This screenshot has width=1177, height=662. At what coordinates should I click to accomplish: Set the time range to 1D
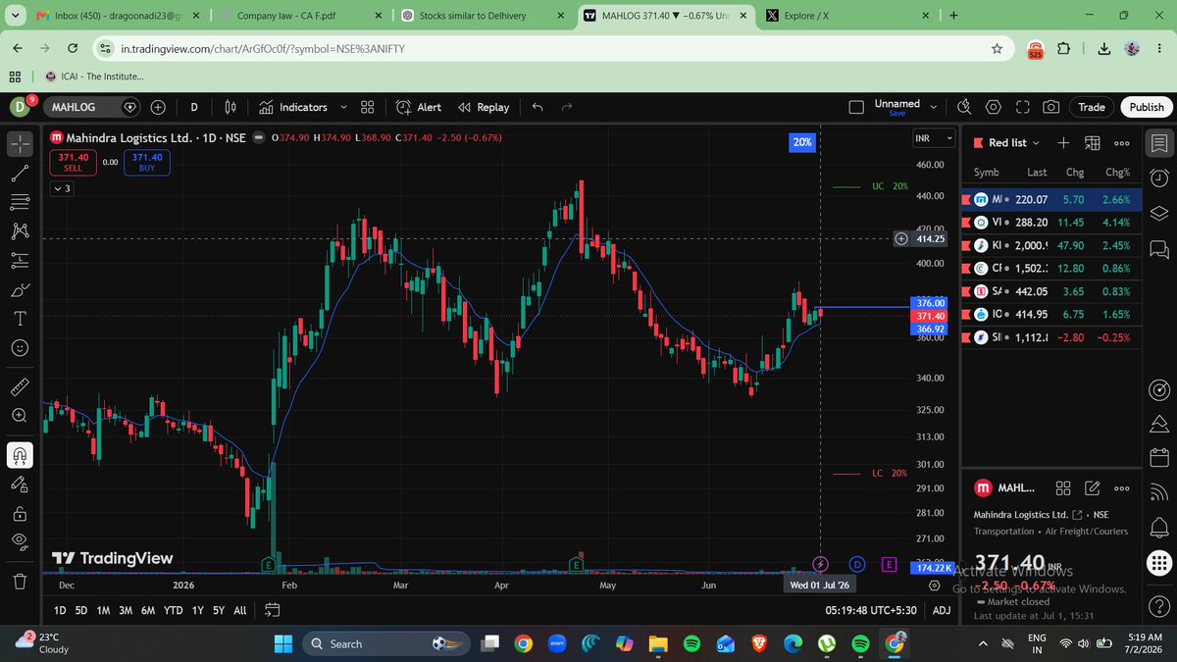coord(60,610)
